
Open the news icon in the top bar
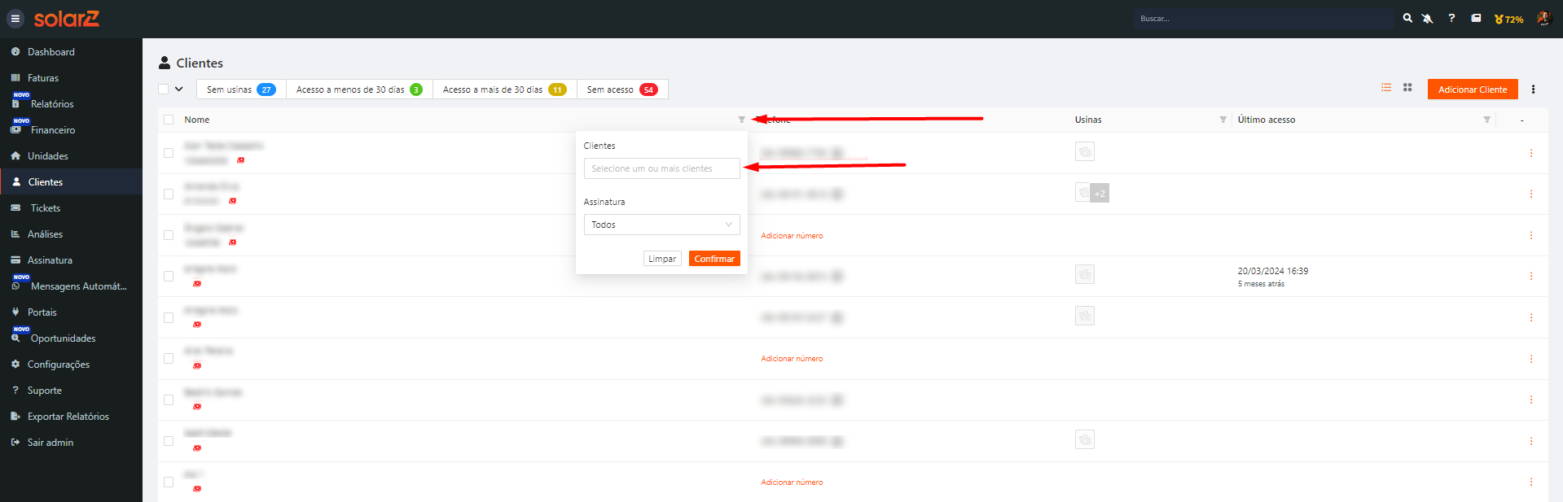coord(1476,18)
